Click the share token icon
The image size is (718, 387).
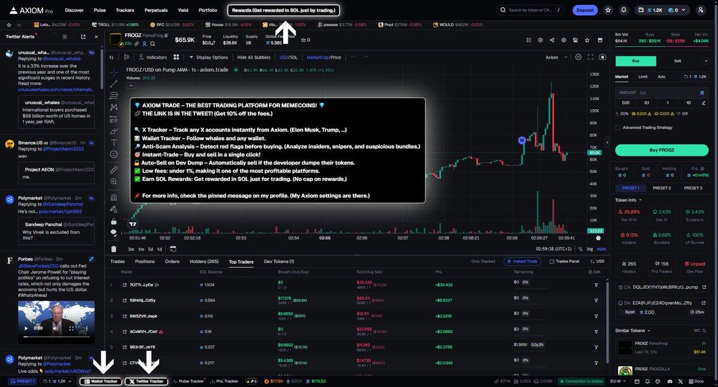(x=551, y=40)
